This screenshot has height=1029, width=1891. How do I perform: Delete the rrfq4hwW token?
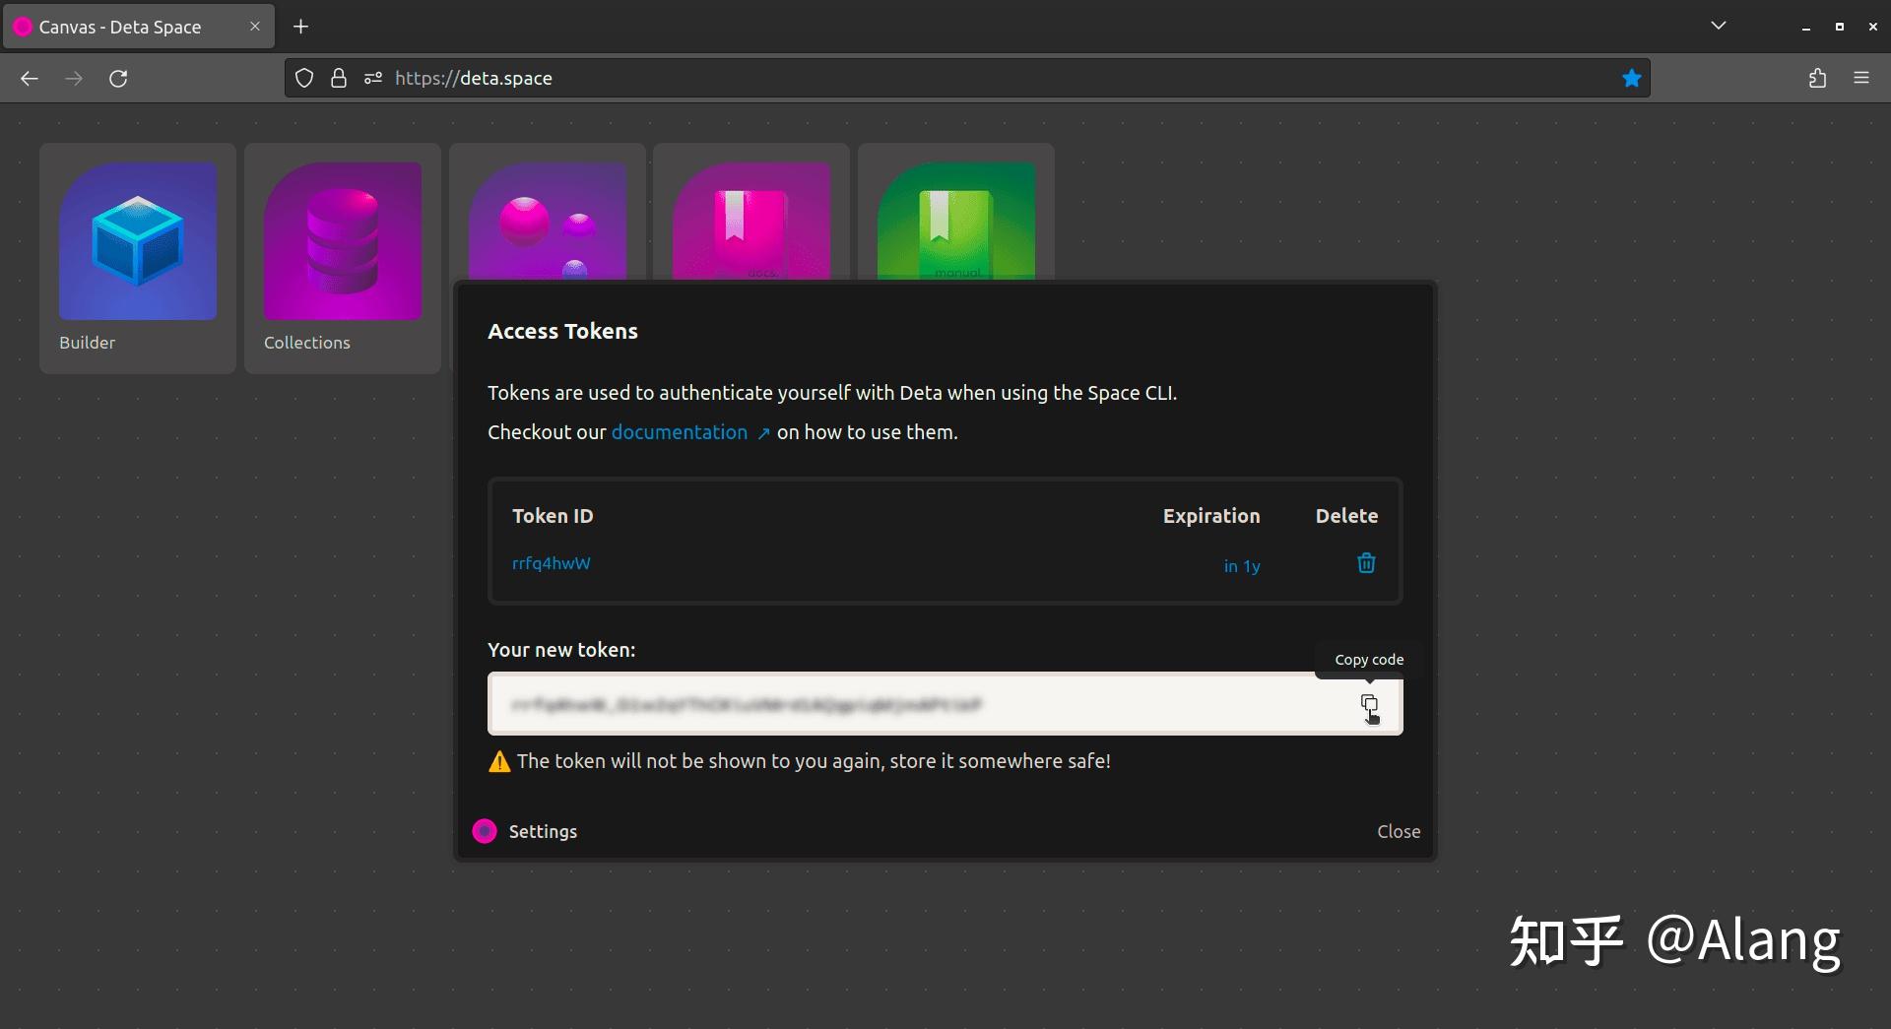point(1366,563)
